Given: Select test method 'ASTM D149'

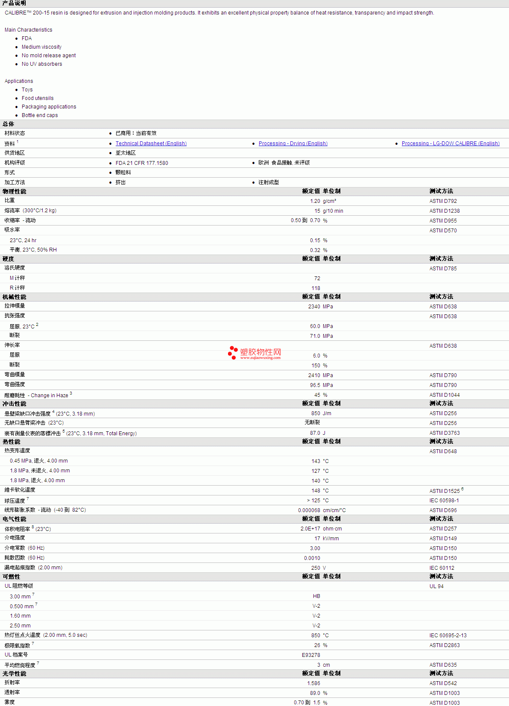Looking at the screenshot, I should point(443,539).
